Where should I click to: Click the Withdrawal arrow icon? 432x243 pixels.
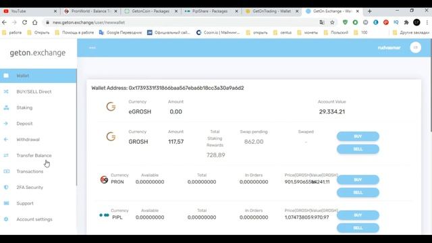click(x=6, y=140)
